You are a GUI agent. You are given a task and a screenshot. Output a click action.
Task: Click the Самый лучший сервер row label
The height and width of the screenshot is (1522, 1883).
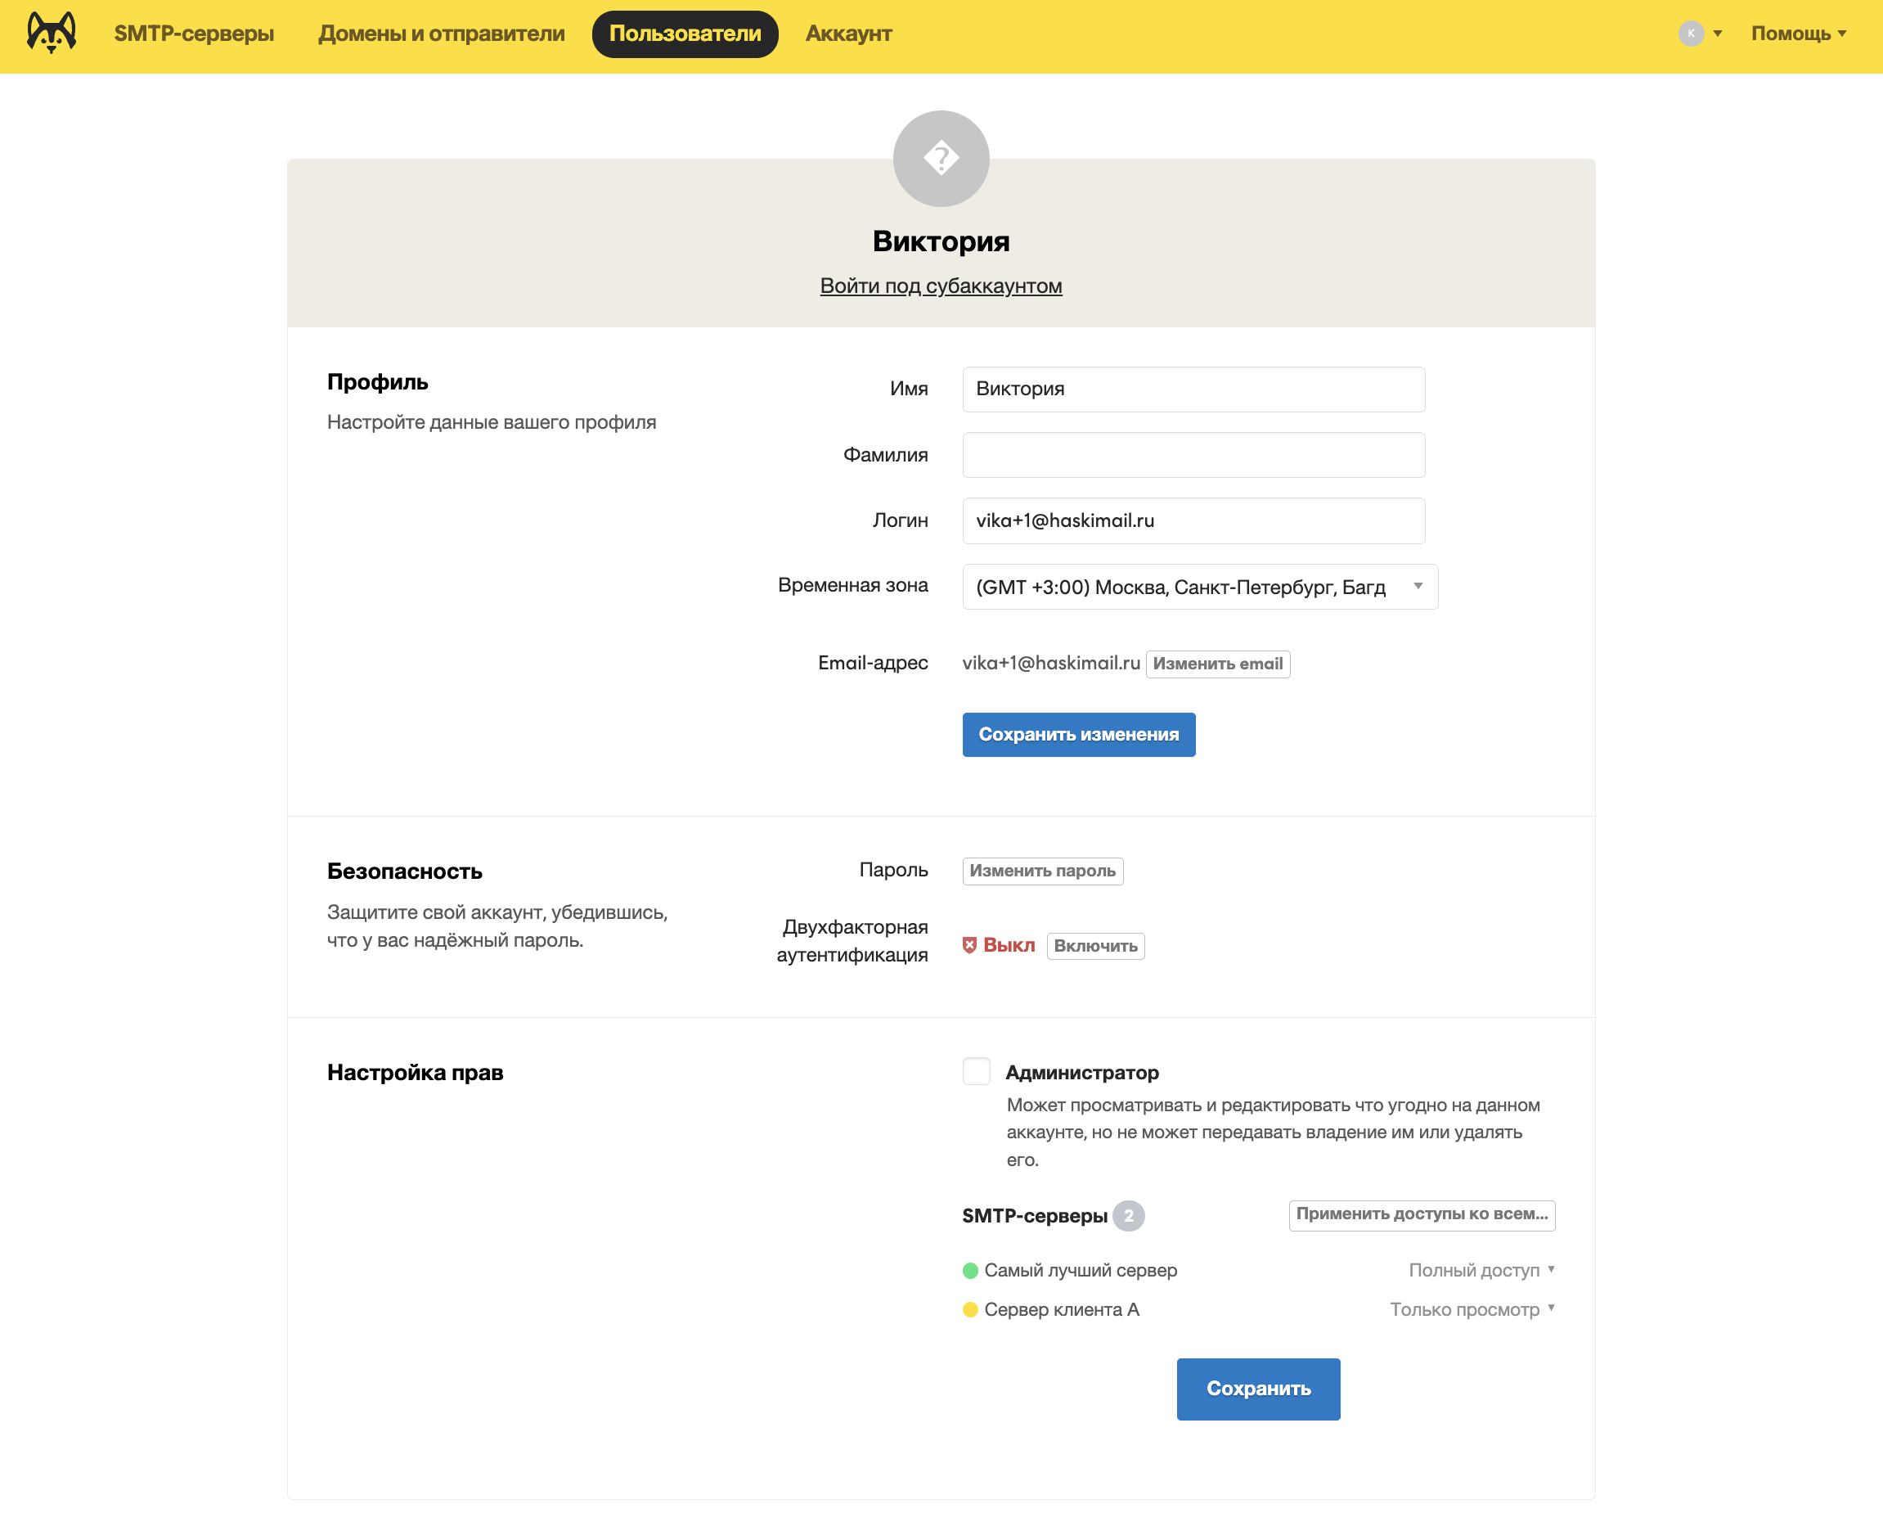tap(1081, 1270)
